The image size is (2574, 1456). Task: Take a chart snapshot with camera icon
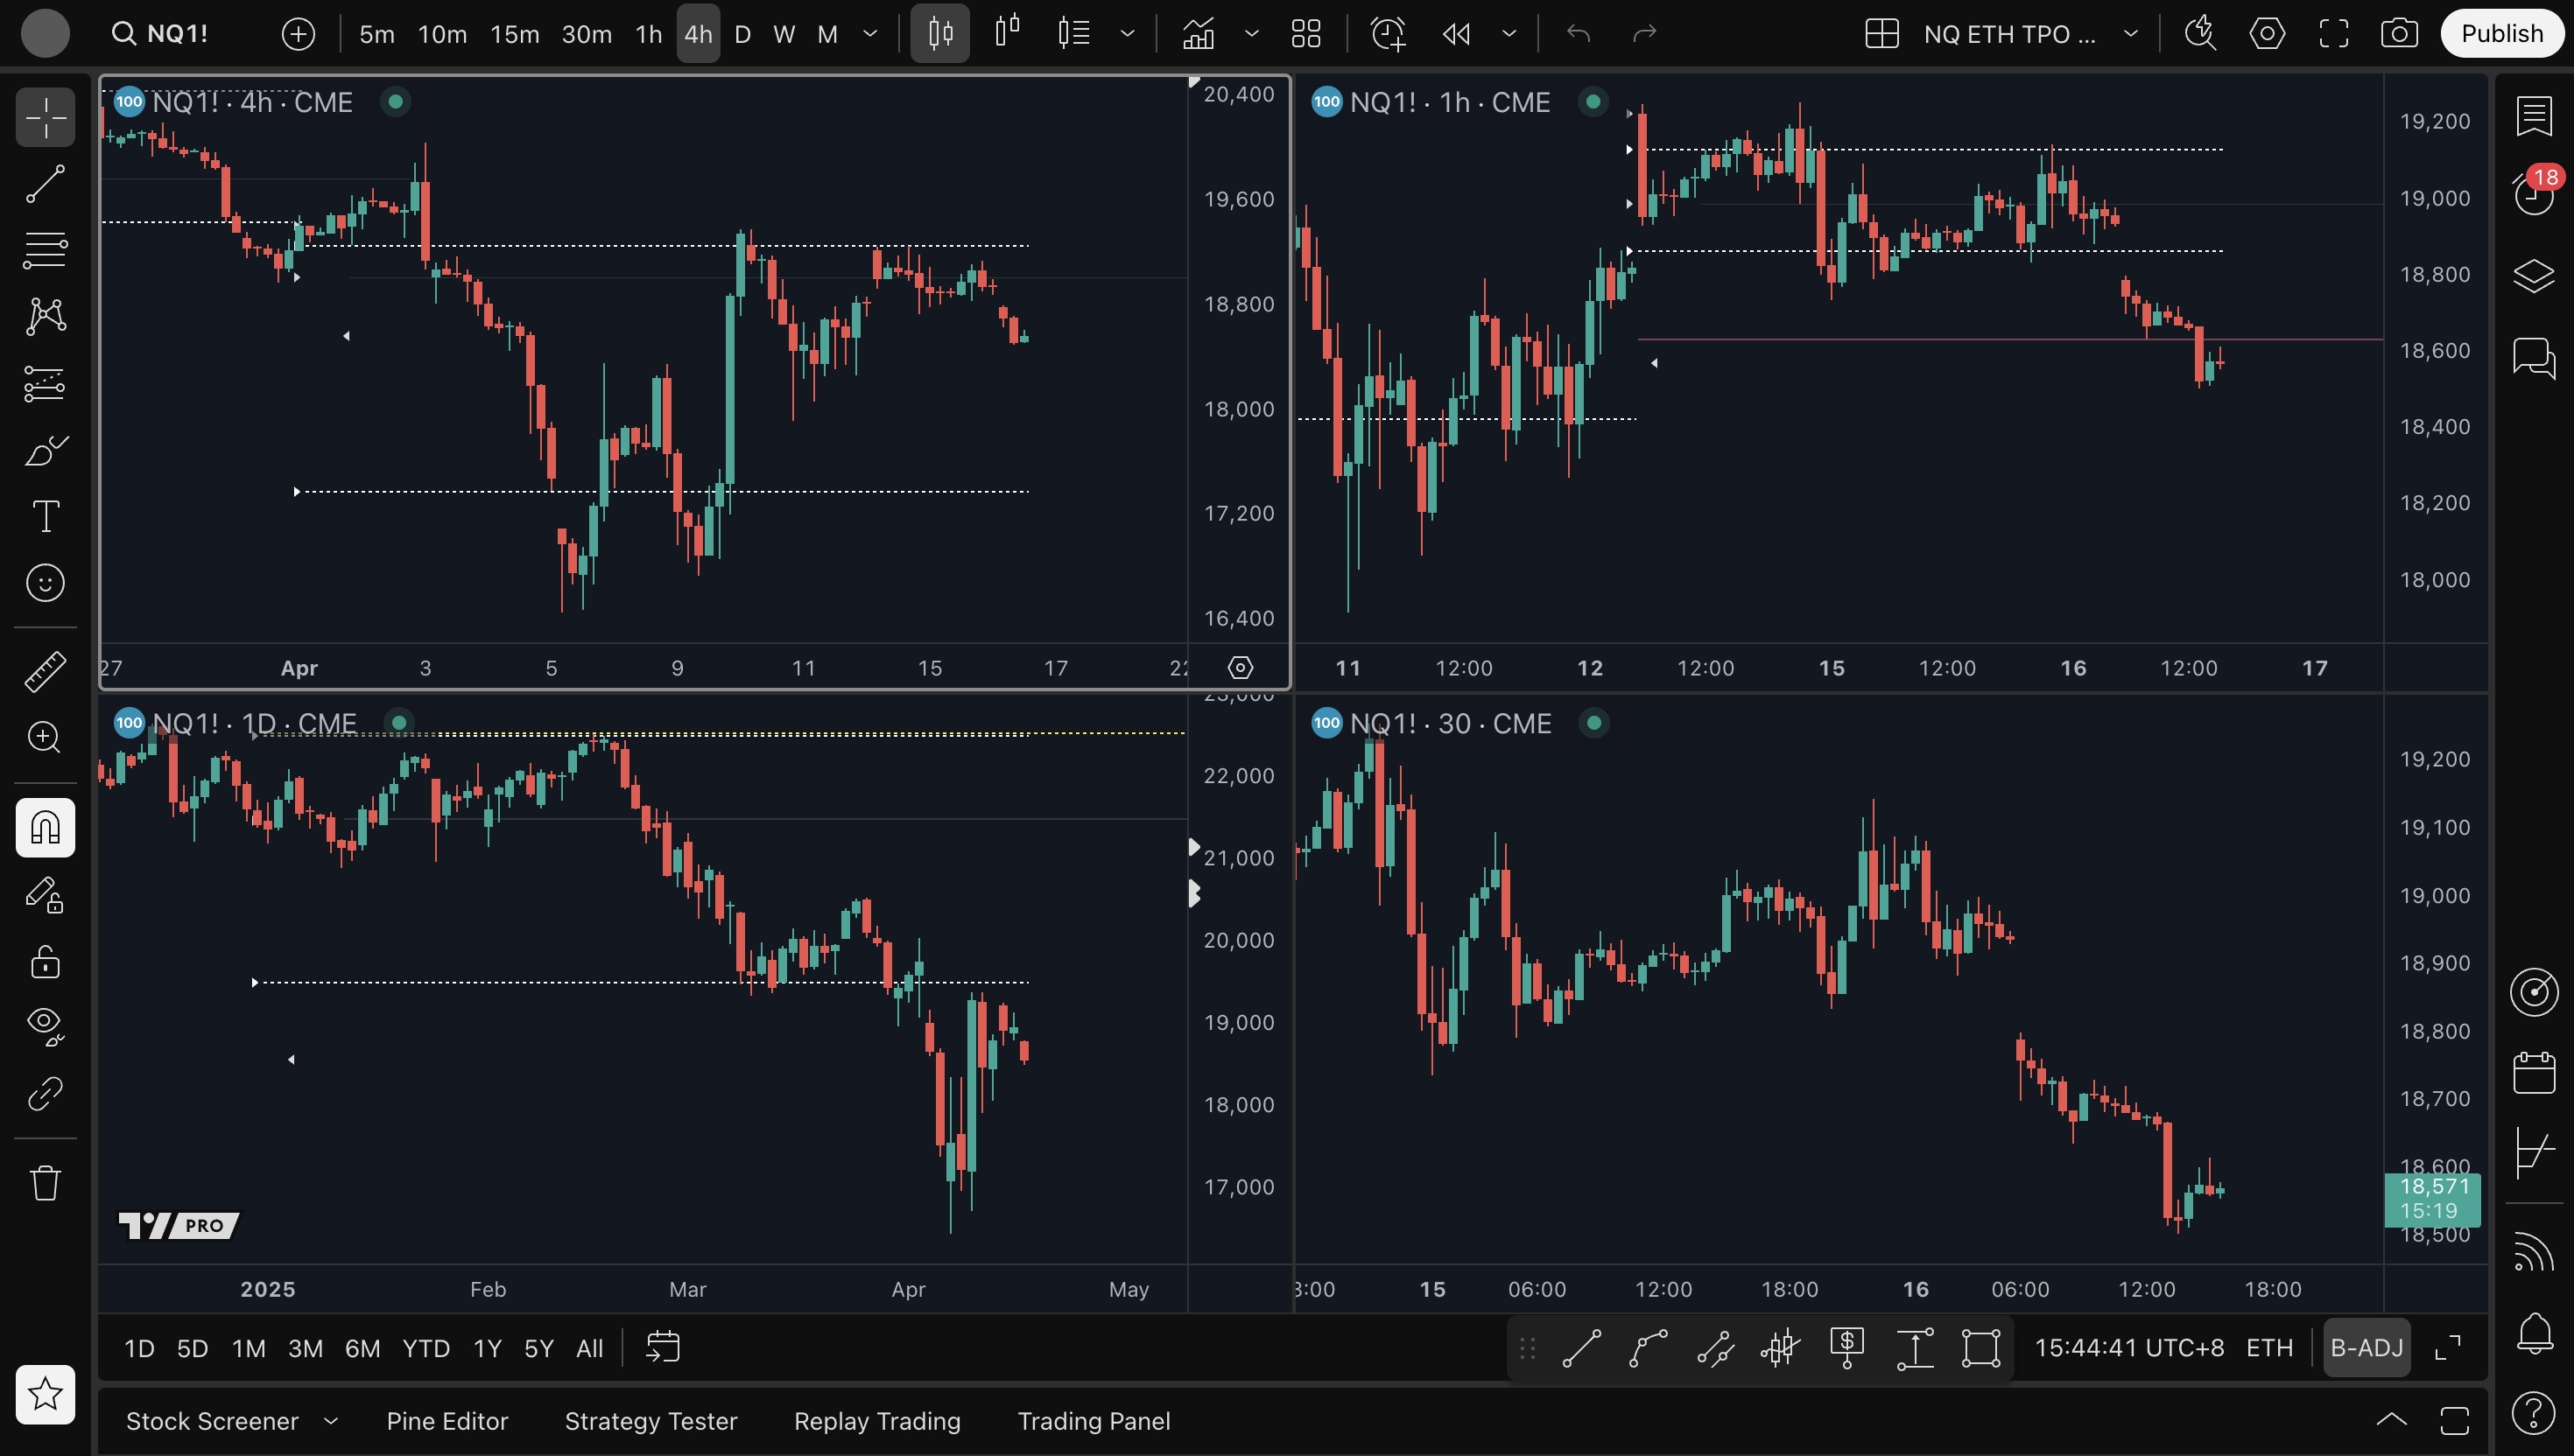click(2399, 34)
